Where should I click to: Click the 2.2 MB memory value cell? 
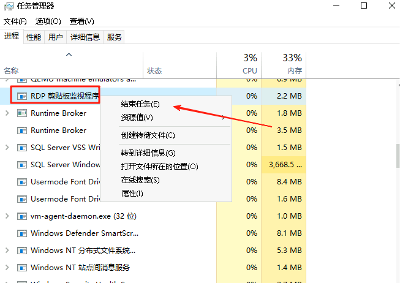point(284,96)
